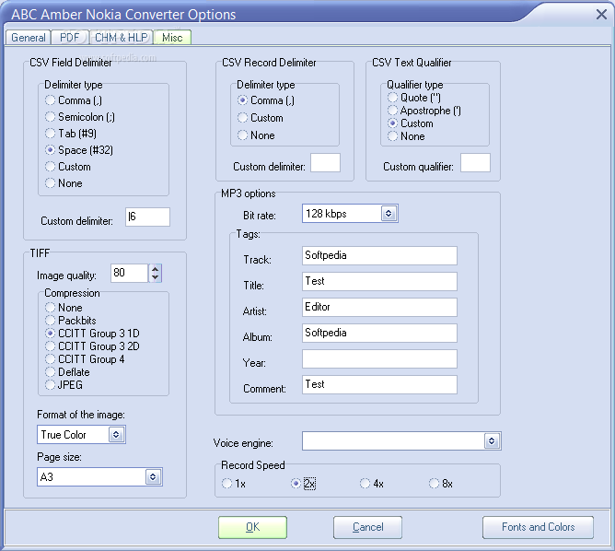This screenshot has height=551, width=615.
Task: Open the Format of the image dropdown
Action: click(x=116, y=435)
